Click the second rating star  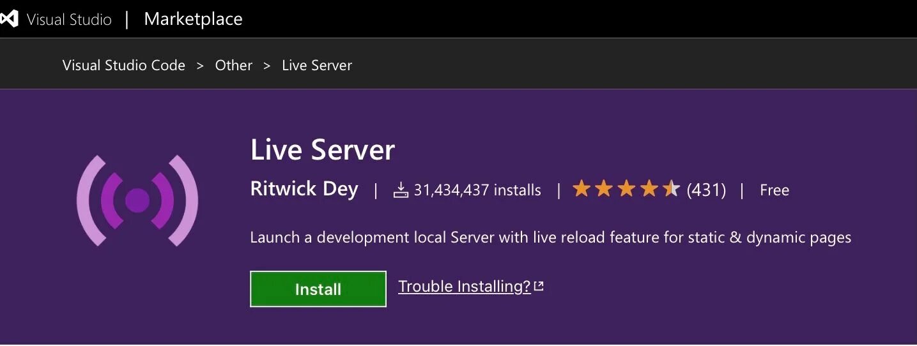click(603, 189)
